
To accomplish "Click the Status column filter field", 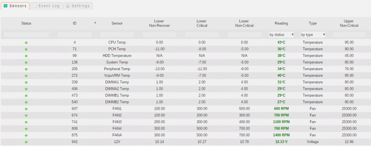I will [26, 35].
